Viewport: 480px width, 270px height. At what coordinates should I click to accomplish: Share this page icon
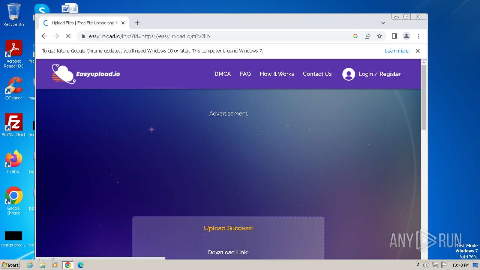[x=367, y=36]
